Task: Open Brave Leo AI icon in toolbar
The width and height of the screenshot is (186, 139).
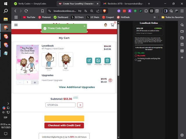Action: [x=171, y=11]
